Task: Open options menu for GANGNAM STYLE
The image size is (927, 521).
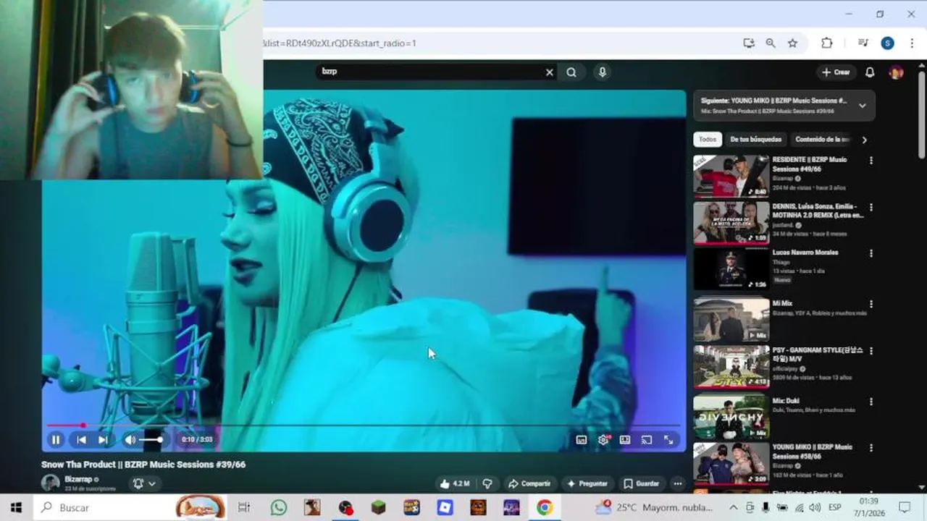Action: (x=871, y=351)
